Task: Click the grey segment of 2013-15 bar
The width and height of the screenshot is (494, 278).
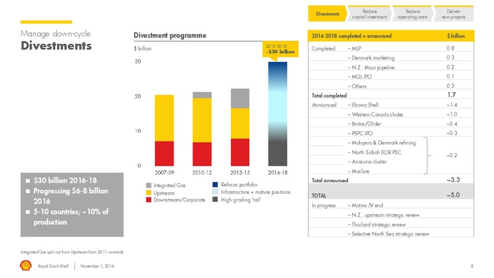Action: tap(240, 98)
